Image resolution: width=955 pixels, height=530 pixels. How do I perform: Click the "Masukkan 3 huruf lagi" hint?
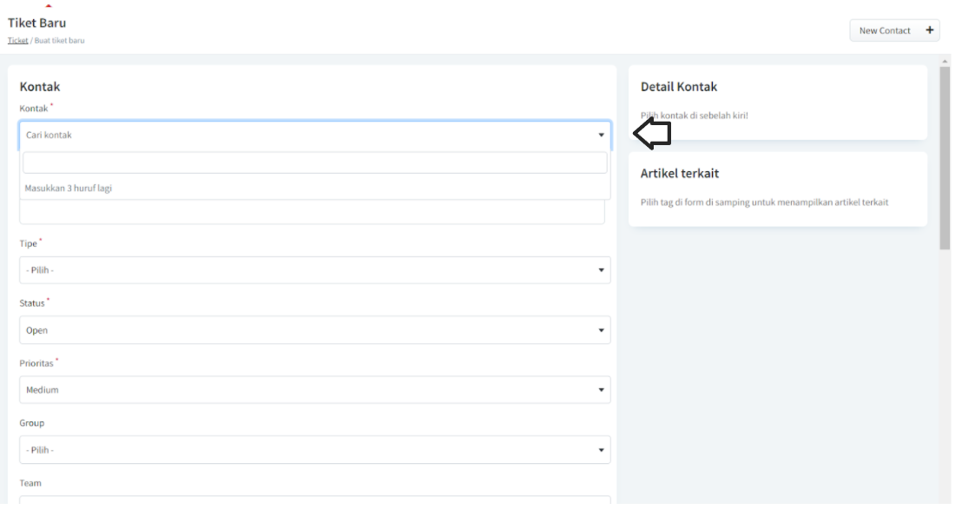click(69, 188)
